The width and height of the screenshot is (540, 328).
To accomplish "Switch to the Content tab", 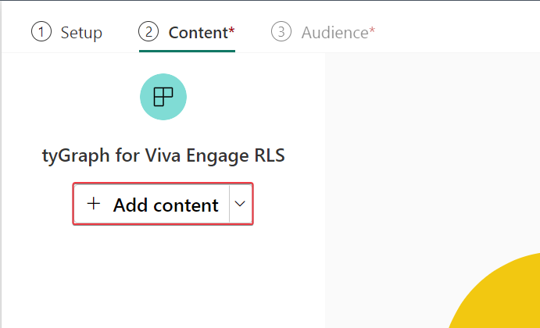I will [197, 33].
